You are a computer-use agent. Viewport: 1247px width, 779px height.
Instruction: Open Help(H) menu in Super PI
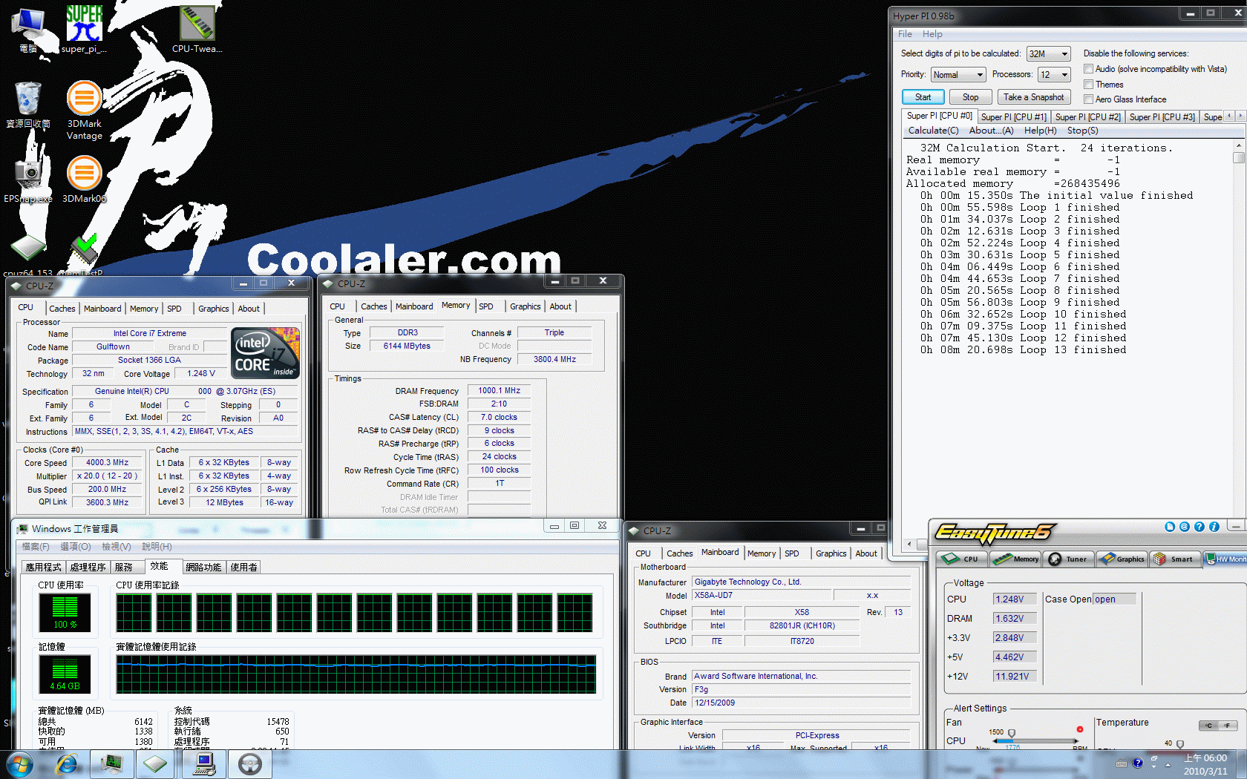click(x=1040, y=131)
